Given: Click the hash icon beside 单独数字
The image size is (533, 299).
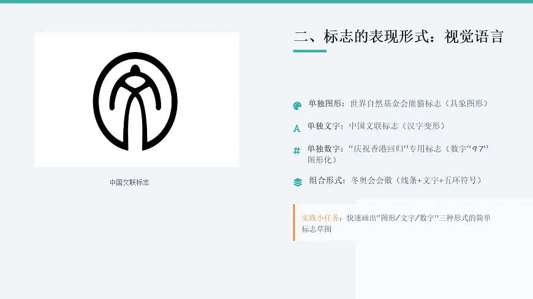Looking at the screenshot, I should click(297, 150).
